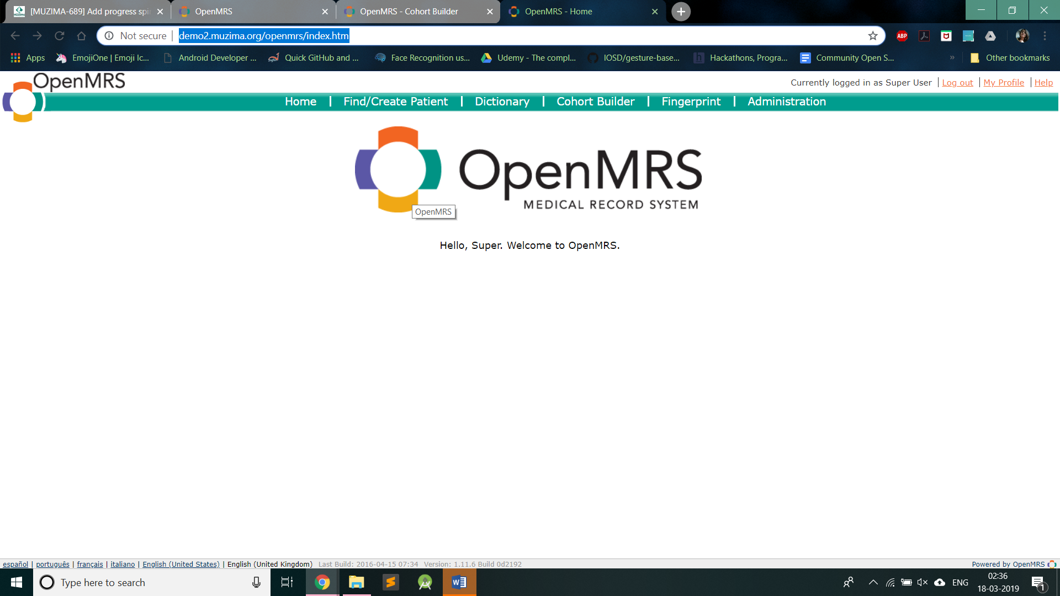The height and width of the screenshot is (596, 1060).
Task: Reload the current page
Action: point(59,36)
